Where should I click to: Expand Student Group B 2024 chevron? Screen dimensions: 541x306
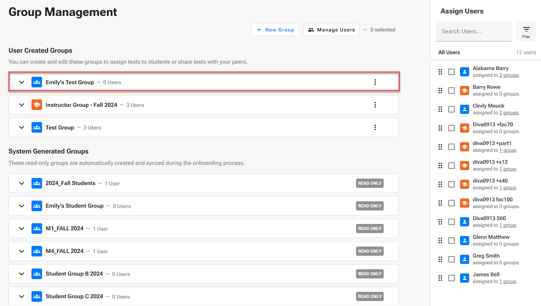point(22,274)
